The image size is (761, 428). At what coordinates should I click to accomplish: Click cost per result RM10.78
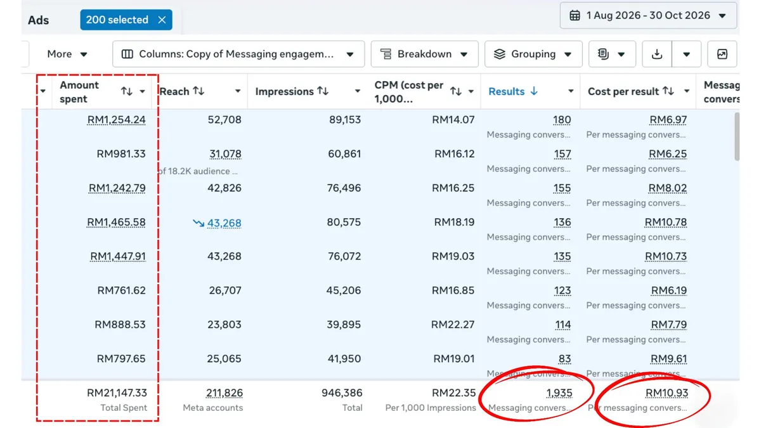pos(666,223)
